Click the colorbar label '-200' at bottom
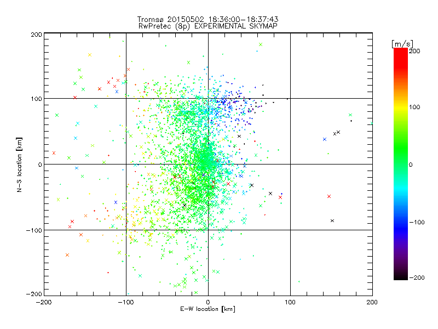438x329 pixels. pyautogui.click(x=417, y=277)
